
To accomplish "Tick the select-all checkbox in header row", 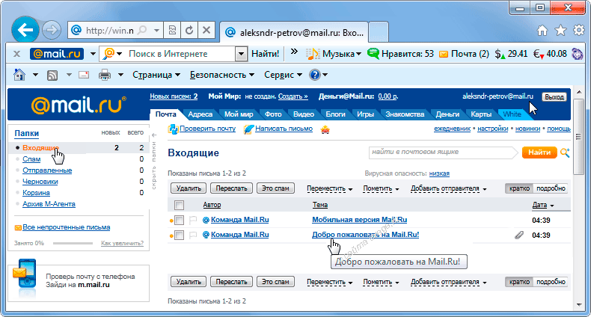I will [x=179, y=205].
